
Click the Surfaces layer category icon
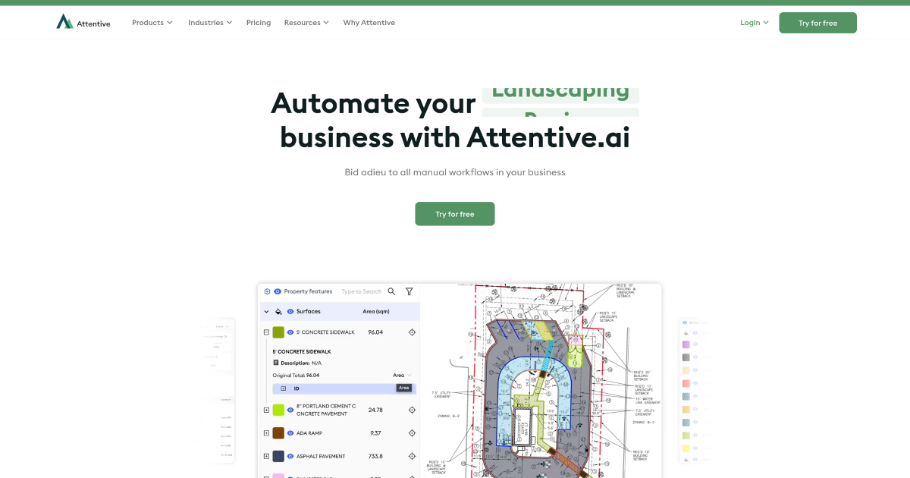(278, 311)
